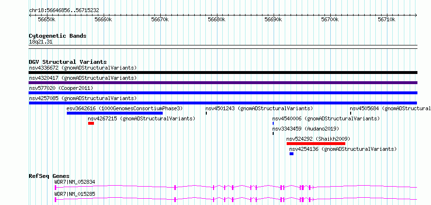This screenshot has height=205, width=431.
Task: Click the 56670k ruler label
Action: coord(160,19)
